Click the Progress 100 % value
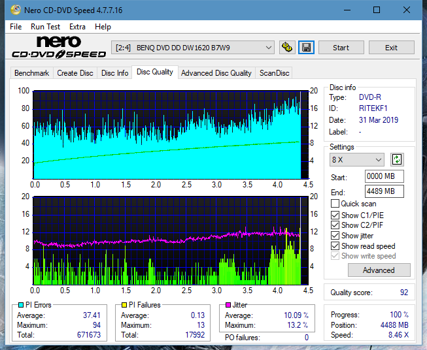 point(400,315)
